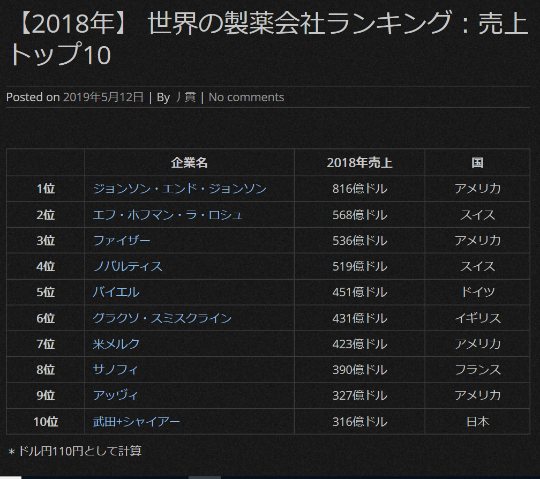Viewport: 540px width, 479px height.
Task: Open the グラクソ・スミスクライン link
Action: tap(162, 318)
